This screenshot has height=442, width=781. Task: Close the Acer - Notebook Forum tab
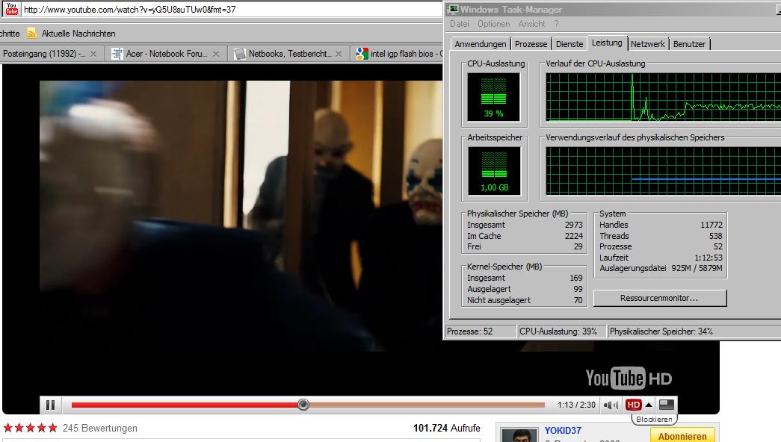click(x=216, y=54)
